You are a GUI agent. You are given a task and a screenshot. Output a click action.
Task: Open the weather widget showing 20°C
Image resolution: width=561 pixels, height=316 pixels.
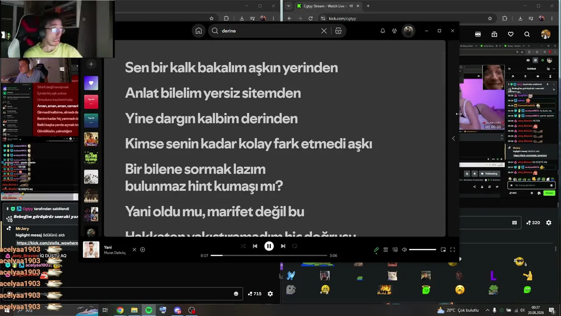(459, 310)
